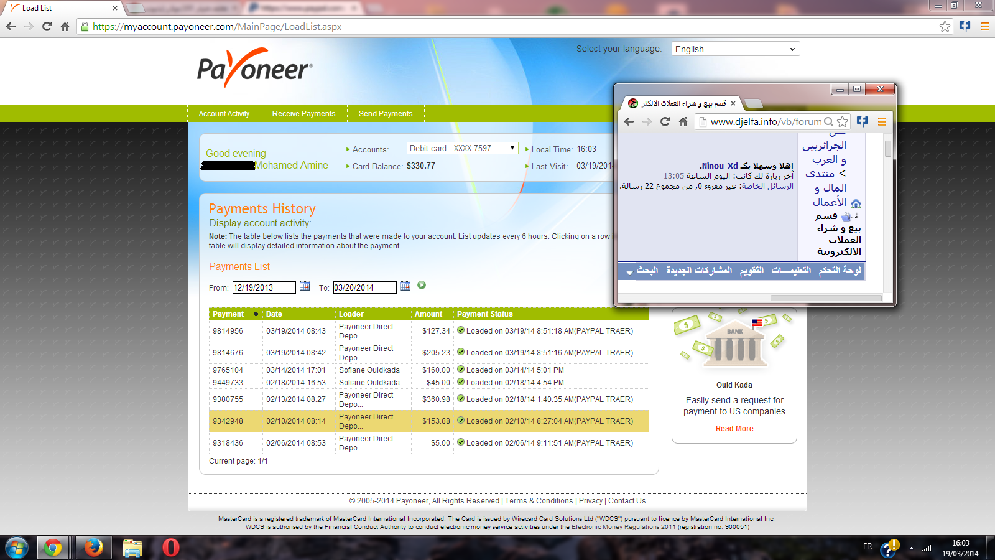Click the Amount column header

[432, 314]
